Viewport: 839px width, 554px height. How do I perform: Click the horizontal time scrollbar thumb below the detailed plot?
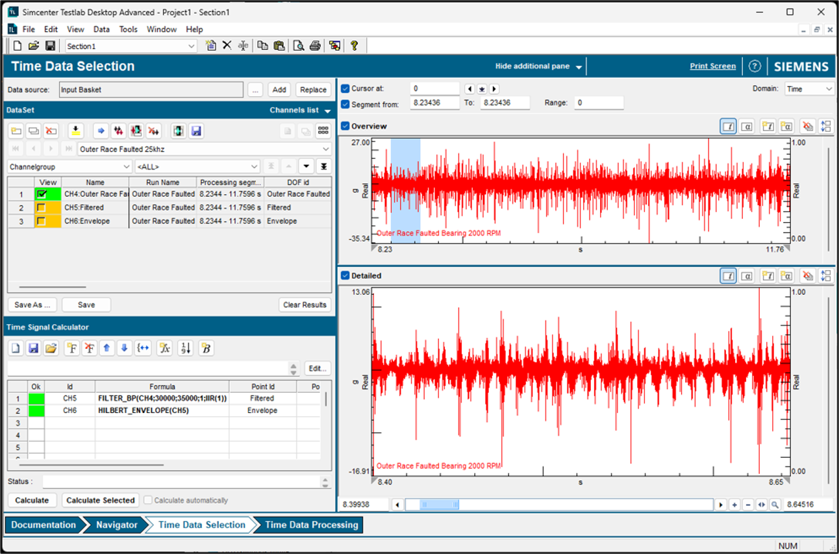(x=439, y=505)
